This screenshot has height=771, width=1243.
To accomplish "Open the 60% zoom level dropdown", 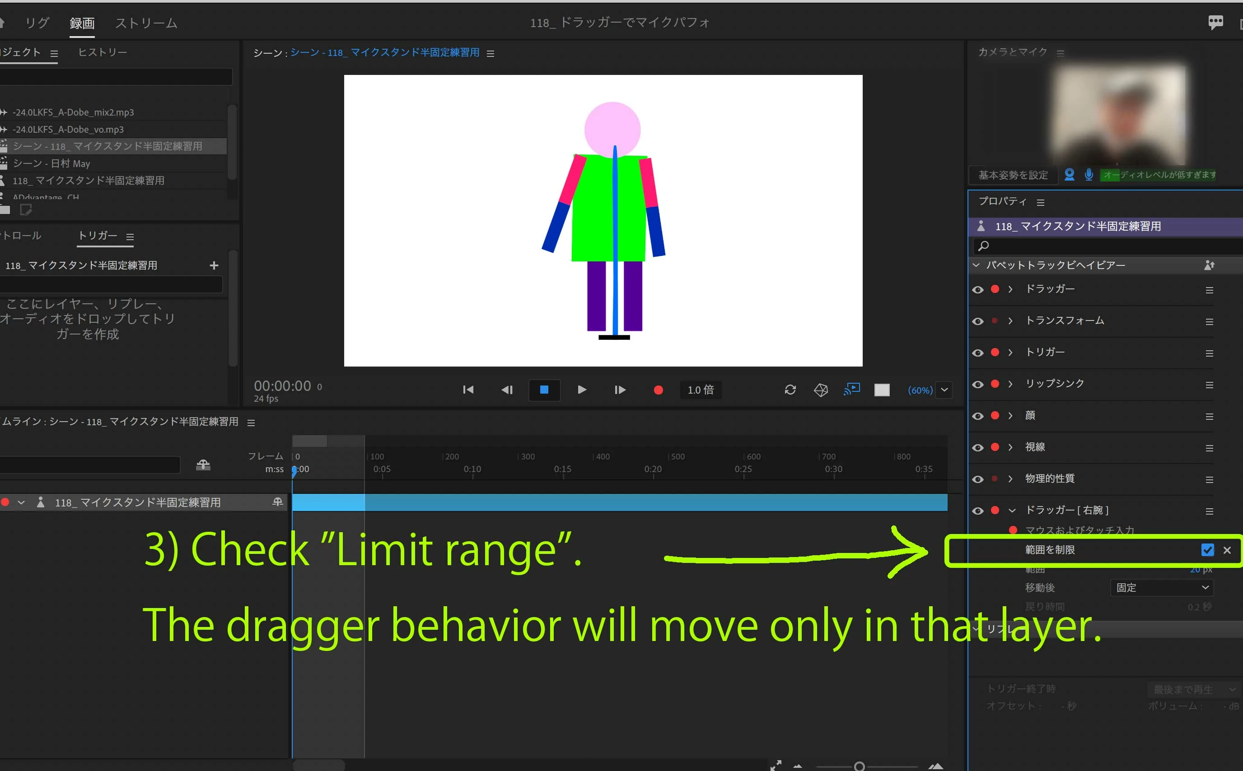I will pos(944,390).
